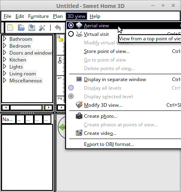The width and height of the screenshot is (181, 192).
Task: Click the Create photo camera icon
Action: (79, 116)
